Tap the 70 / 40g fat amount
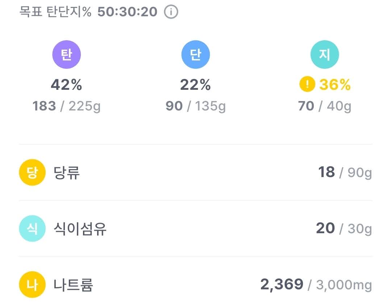391x306 pixels. coord(325,106)
